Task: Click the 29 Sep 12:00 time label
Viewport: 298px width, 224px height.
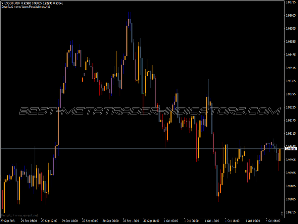Action: (x=49, y=221)
